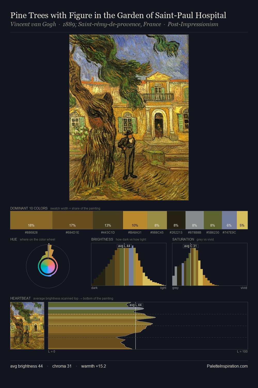Screen dimensions: 258x388
Task: Click hex code '#747E9C' text
Action: tap(229, 233)
